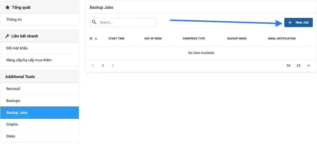This screenshot has height=144, width=317.
Task: Go to next page with right chevron
Action: tap(113, 66)
